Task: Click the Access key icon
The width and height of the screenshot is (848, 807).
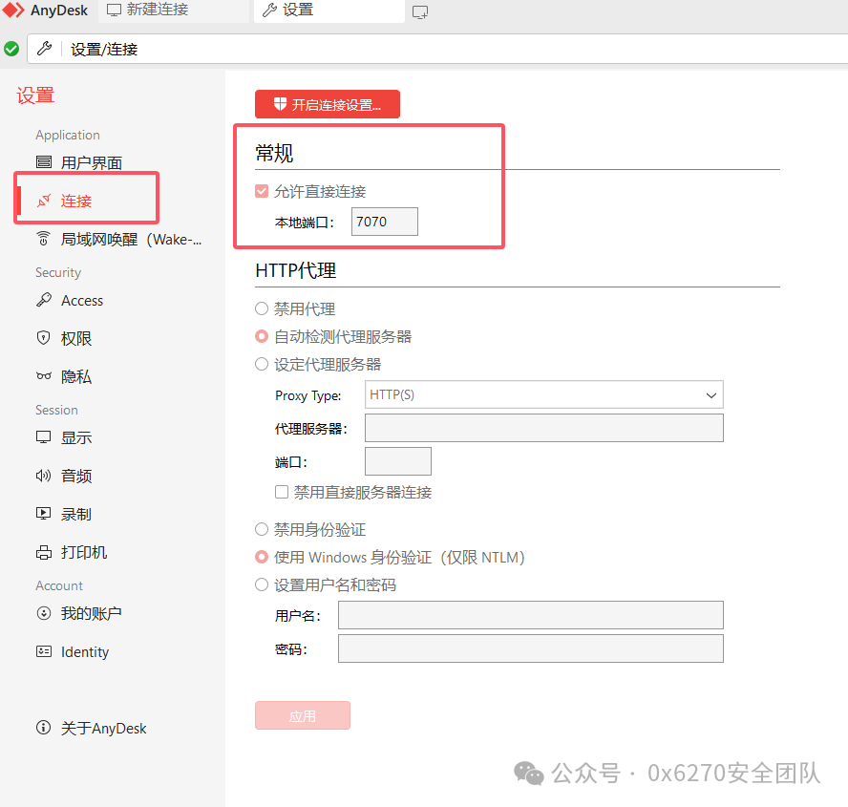Action: (x=44, y=300)
